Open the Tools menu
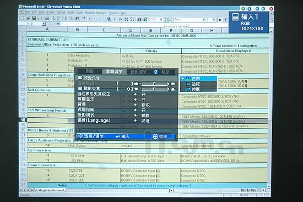Viewport: 303px width, 202px height. click(71, 13)
